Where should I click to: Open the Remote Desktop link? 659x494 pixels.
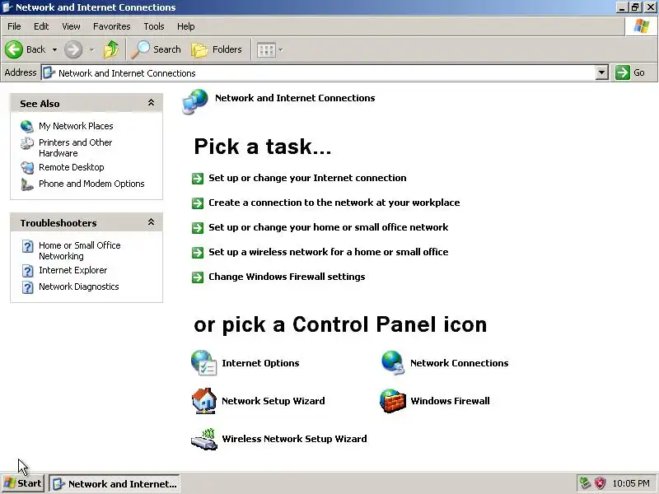[72, 167]
